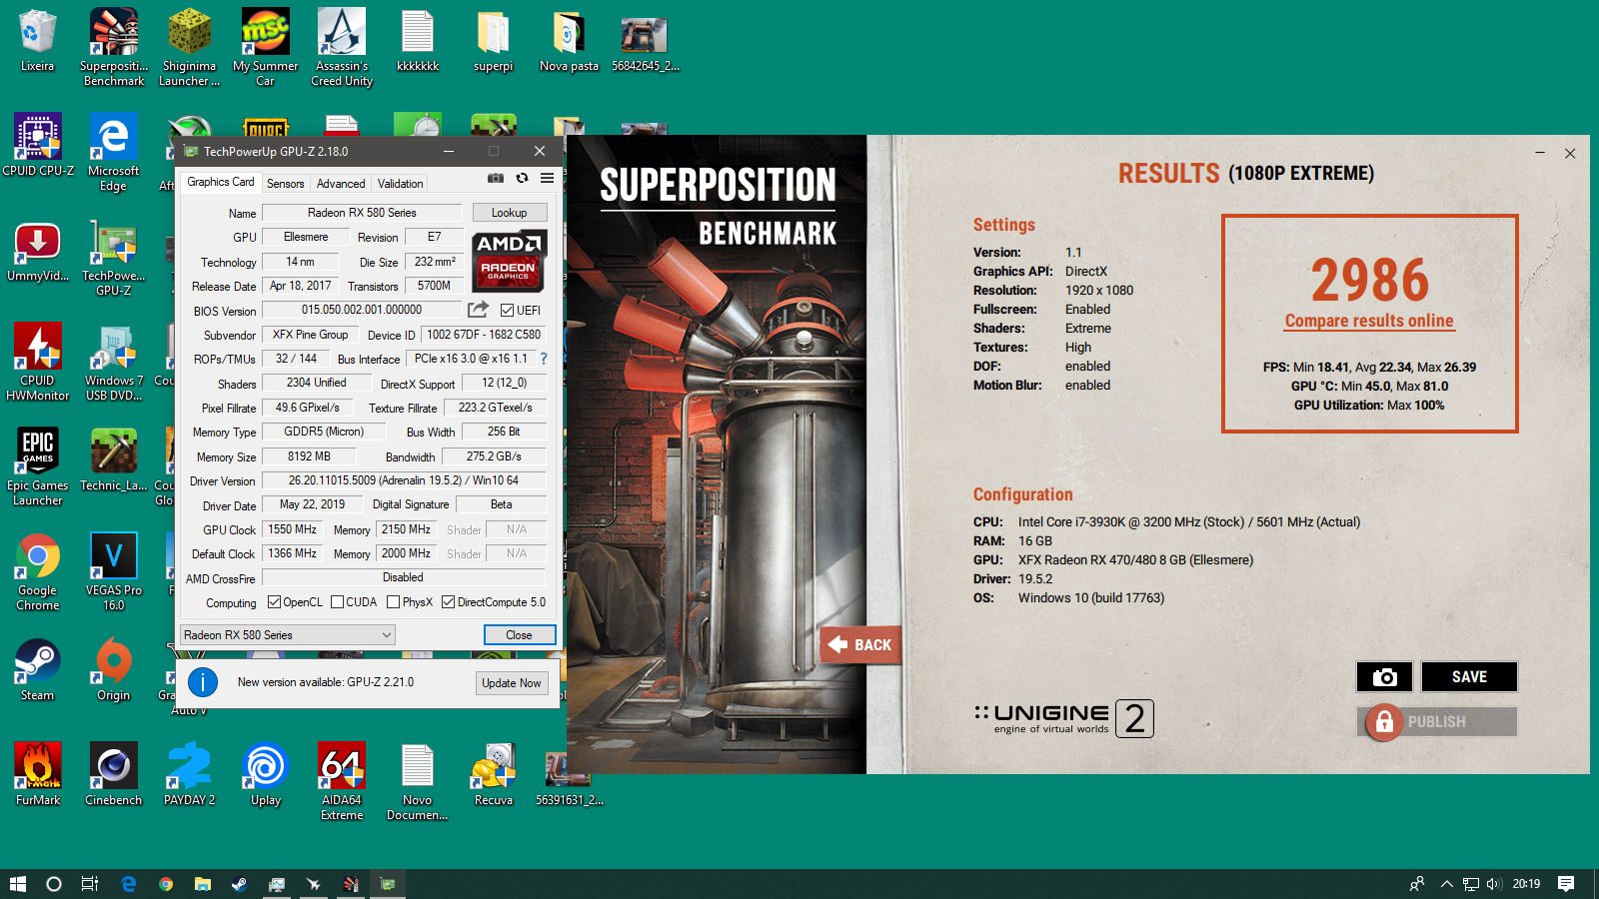Show hidden system tray icons chevron
The image size is (1599, 899).
coord(1446,884)
